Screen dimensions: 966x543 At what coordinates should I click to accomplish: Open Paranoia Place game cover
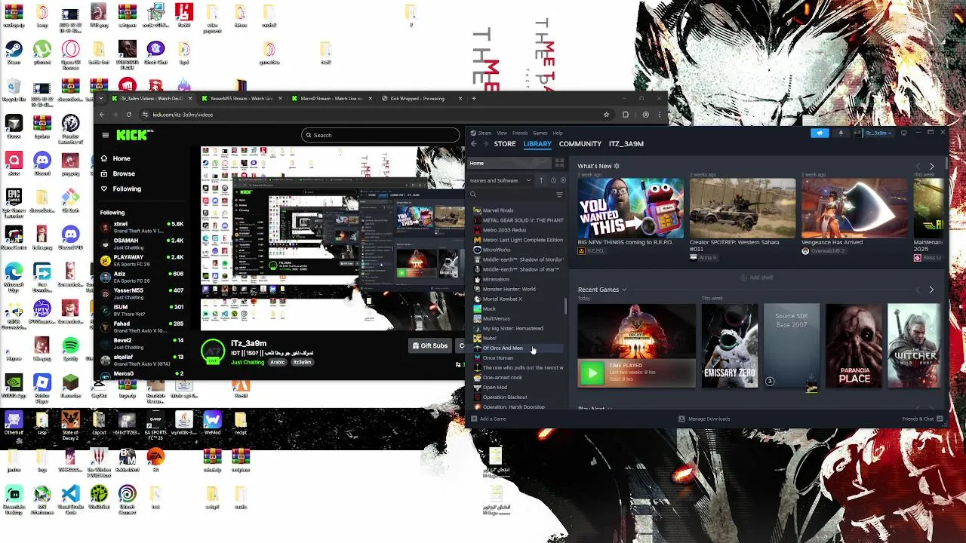854,346
